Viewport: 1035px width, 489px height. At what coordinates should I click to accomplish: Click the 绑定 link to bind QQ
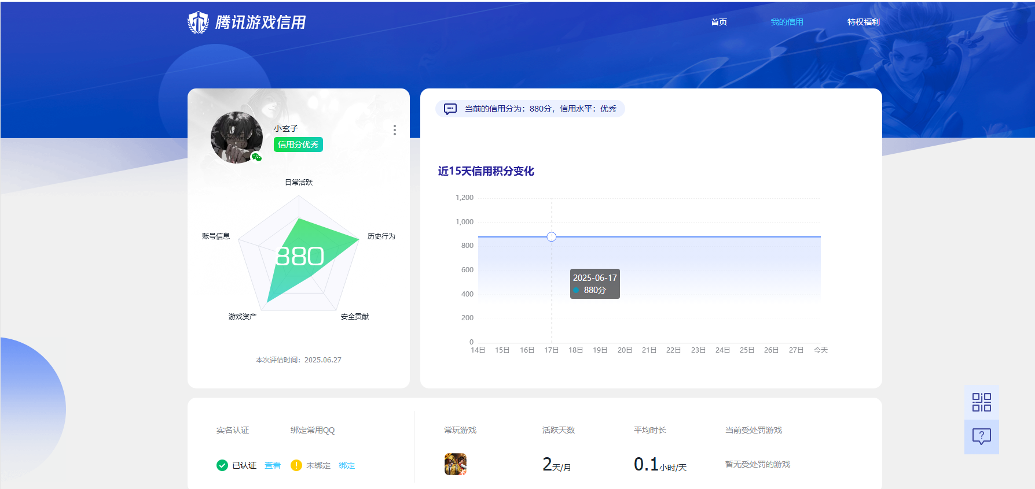(x=347, y=465)
